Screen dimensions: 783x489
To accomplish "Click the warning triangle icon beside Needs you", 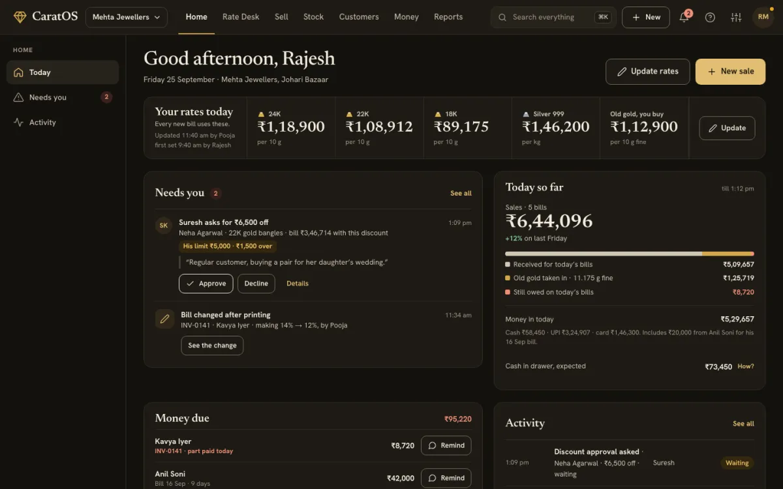I will 18,97.
